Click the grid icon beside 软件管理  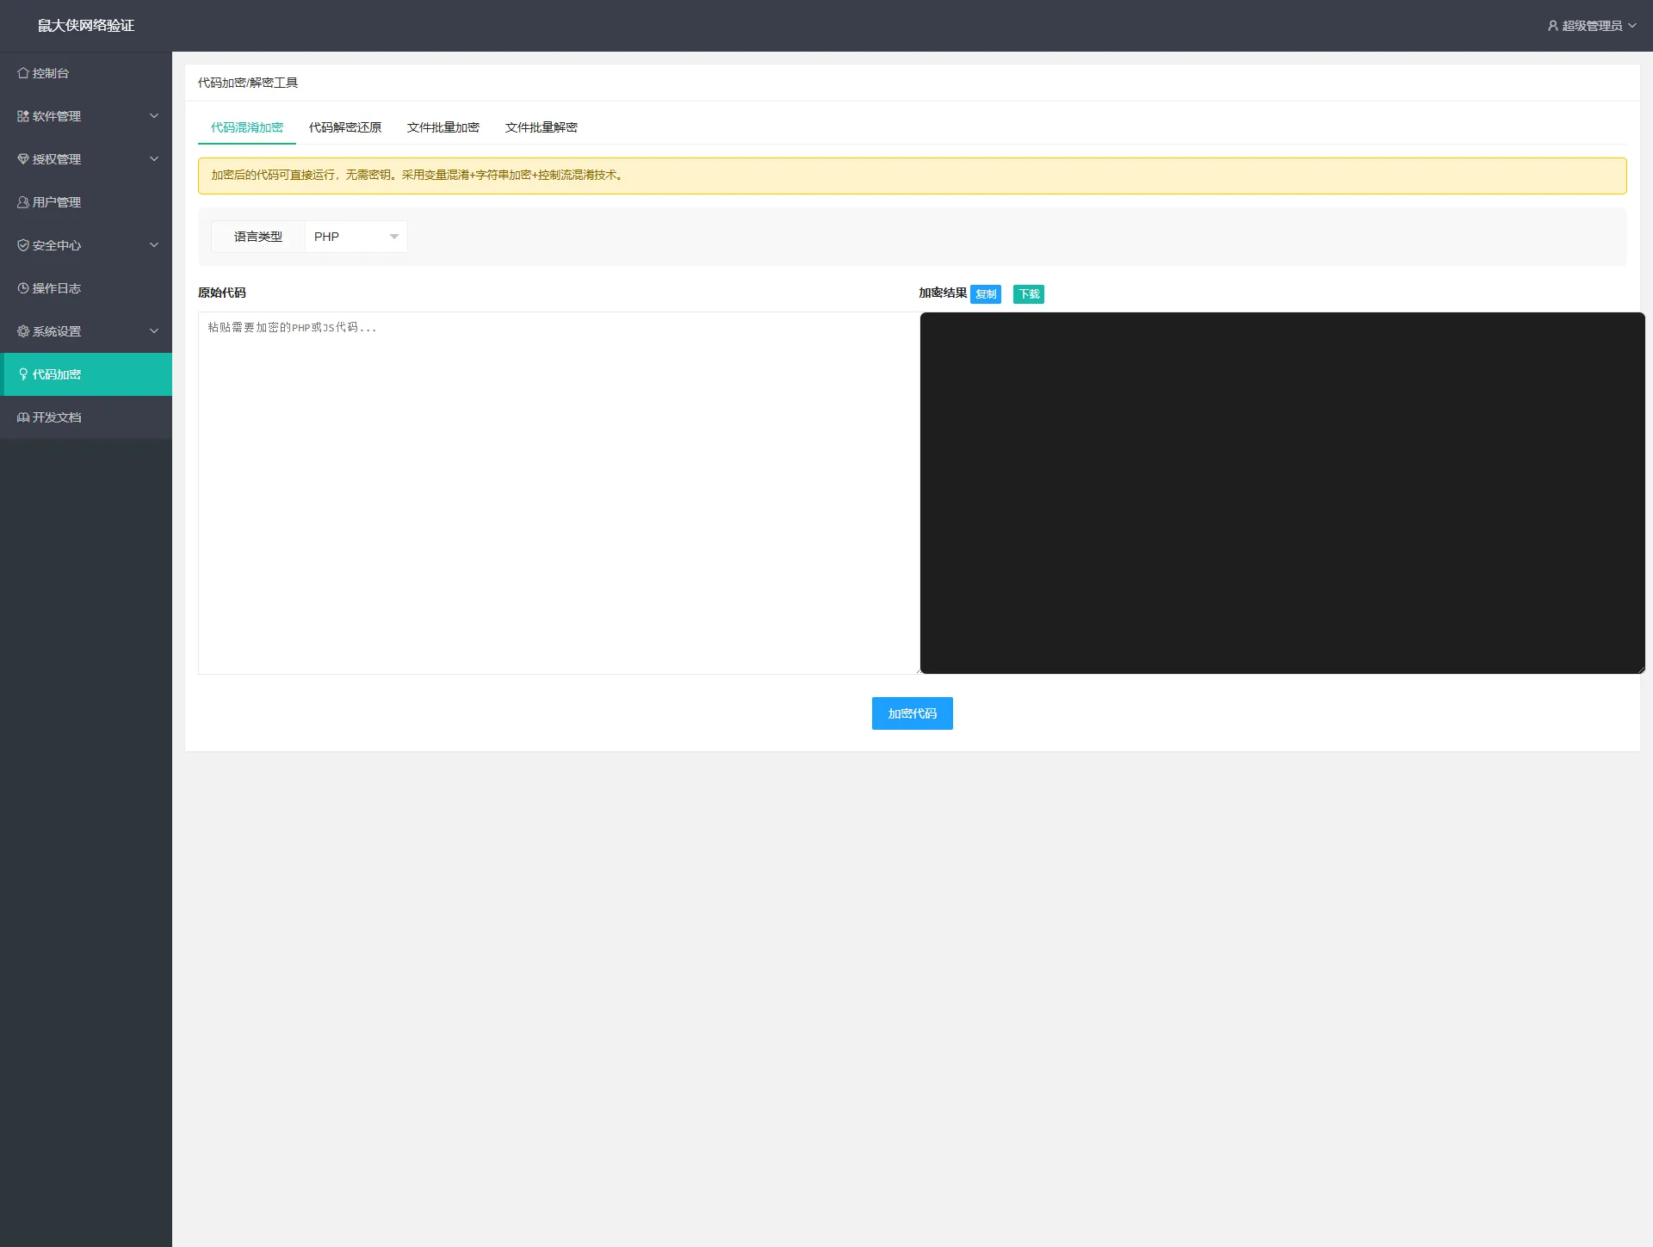23,116
